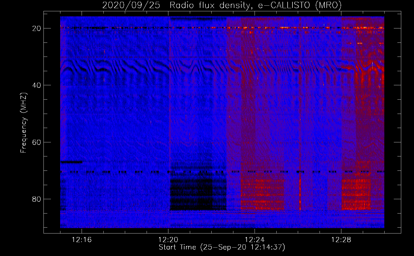The width and height of the screenshot is (414, 256).
Task: Click the 40 MHz frequency tick label
Action: (37, 85)
